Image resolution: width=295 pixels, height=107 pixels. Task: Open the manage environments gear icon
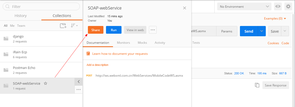(288, 6)
